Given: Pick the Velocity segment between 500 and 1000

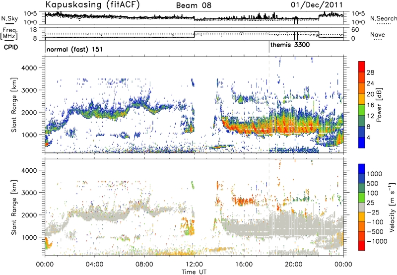Looking at the screenshot, I should pyautogui.click(x=362, y=178).
